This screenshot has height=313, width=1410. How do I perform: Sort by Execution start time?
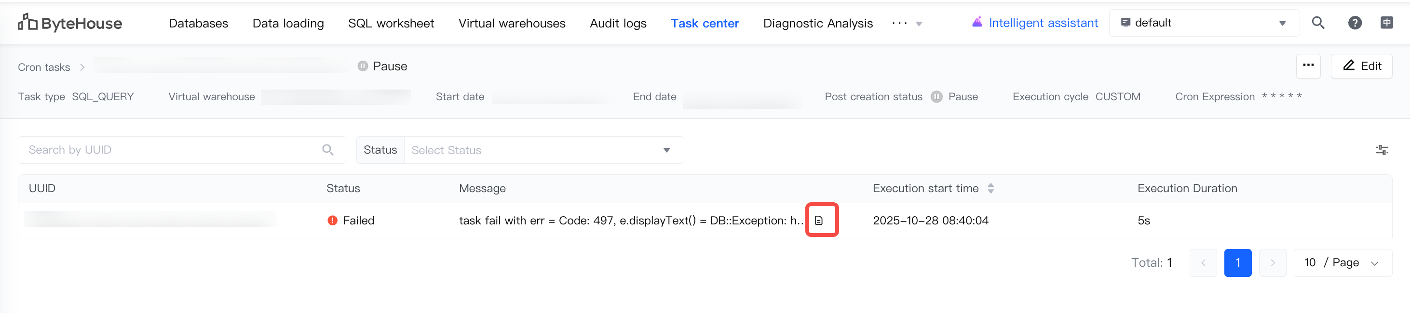[990, 188]
